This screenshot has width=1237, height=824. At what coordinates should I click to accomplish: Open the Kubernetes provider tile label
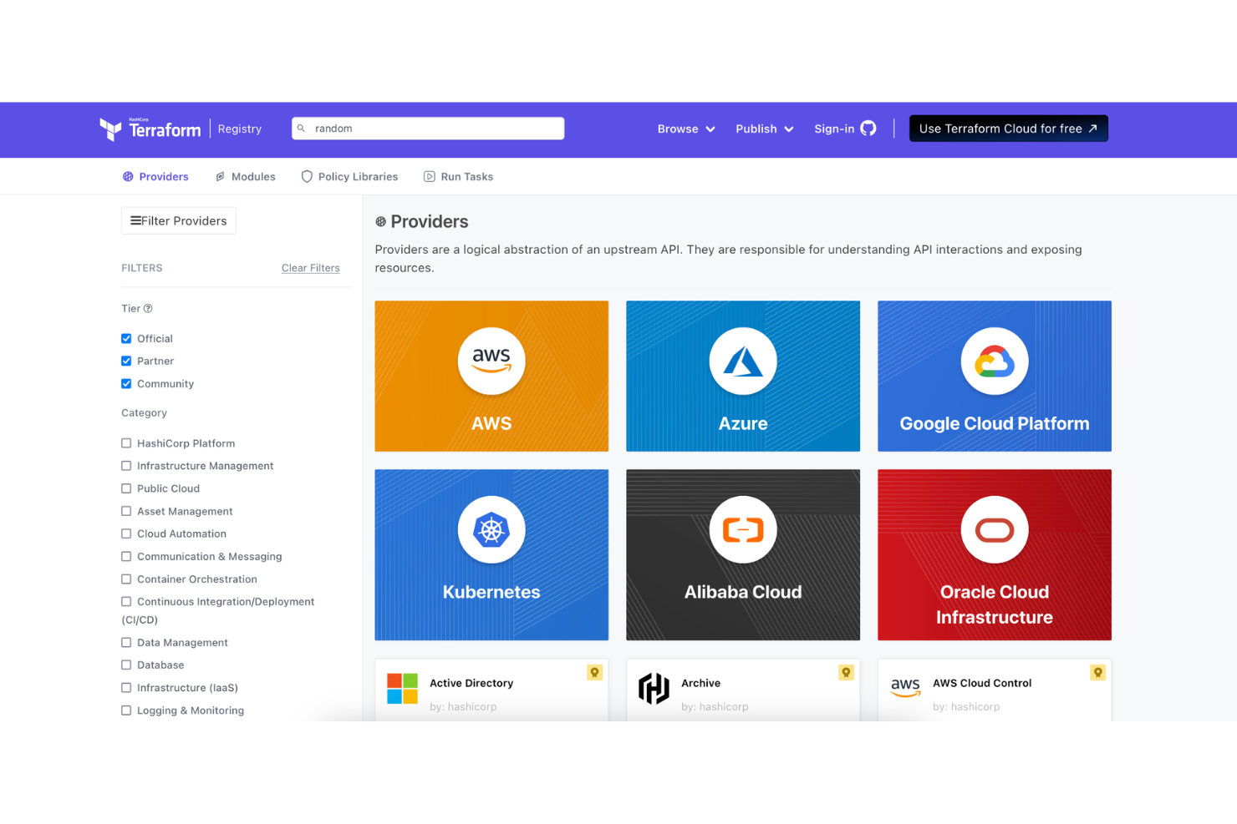point(491,593)
